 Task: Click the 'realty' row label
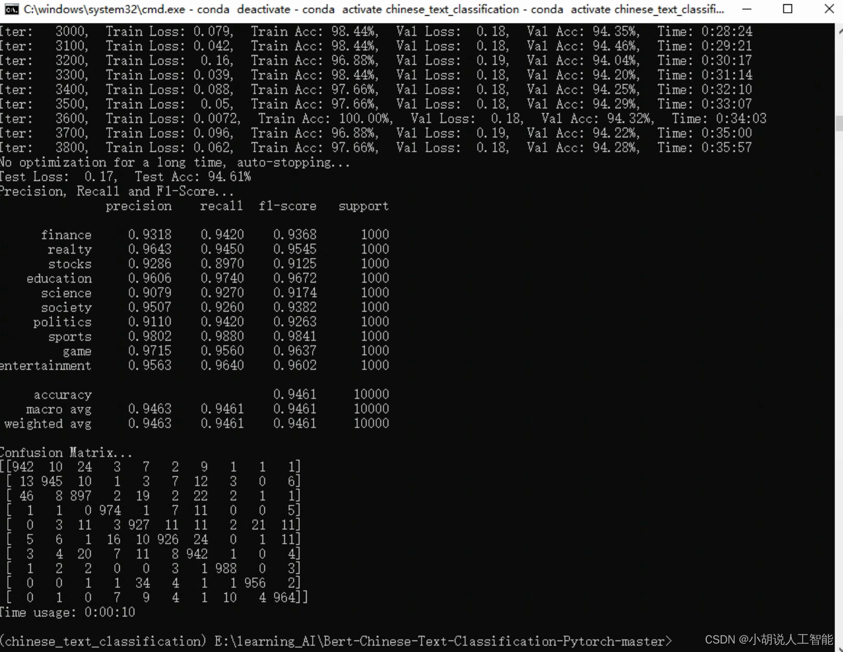70,249
